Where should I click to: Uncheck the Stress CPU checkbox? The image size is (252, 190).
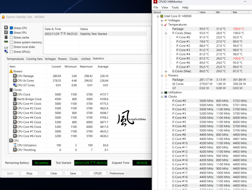point(11,28)
